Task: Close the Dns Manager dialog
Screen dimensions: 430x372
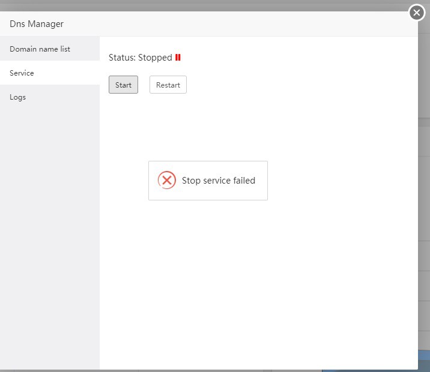Action: [417, 13]
